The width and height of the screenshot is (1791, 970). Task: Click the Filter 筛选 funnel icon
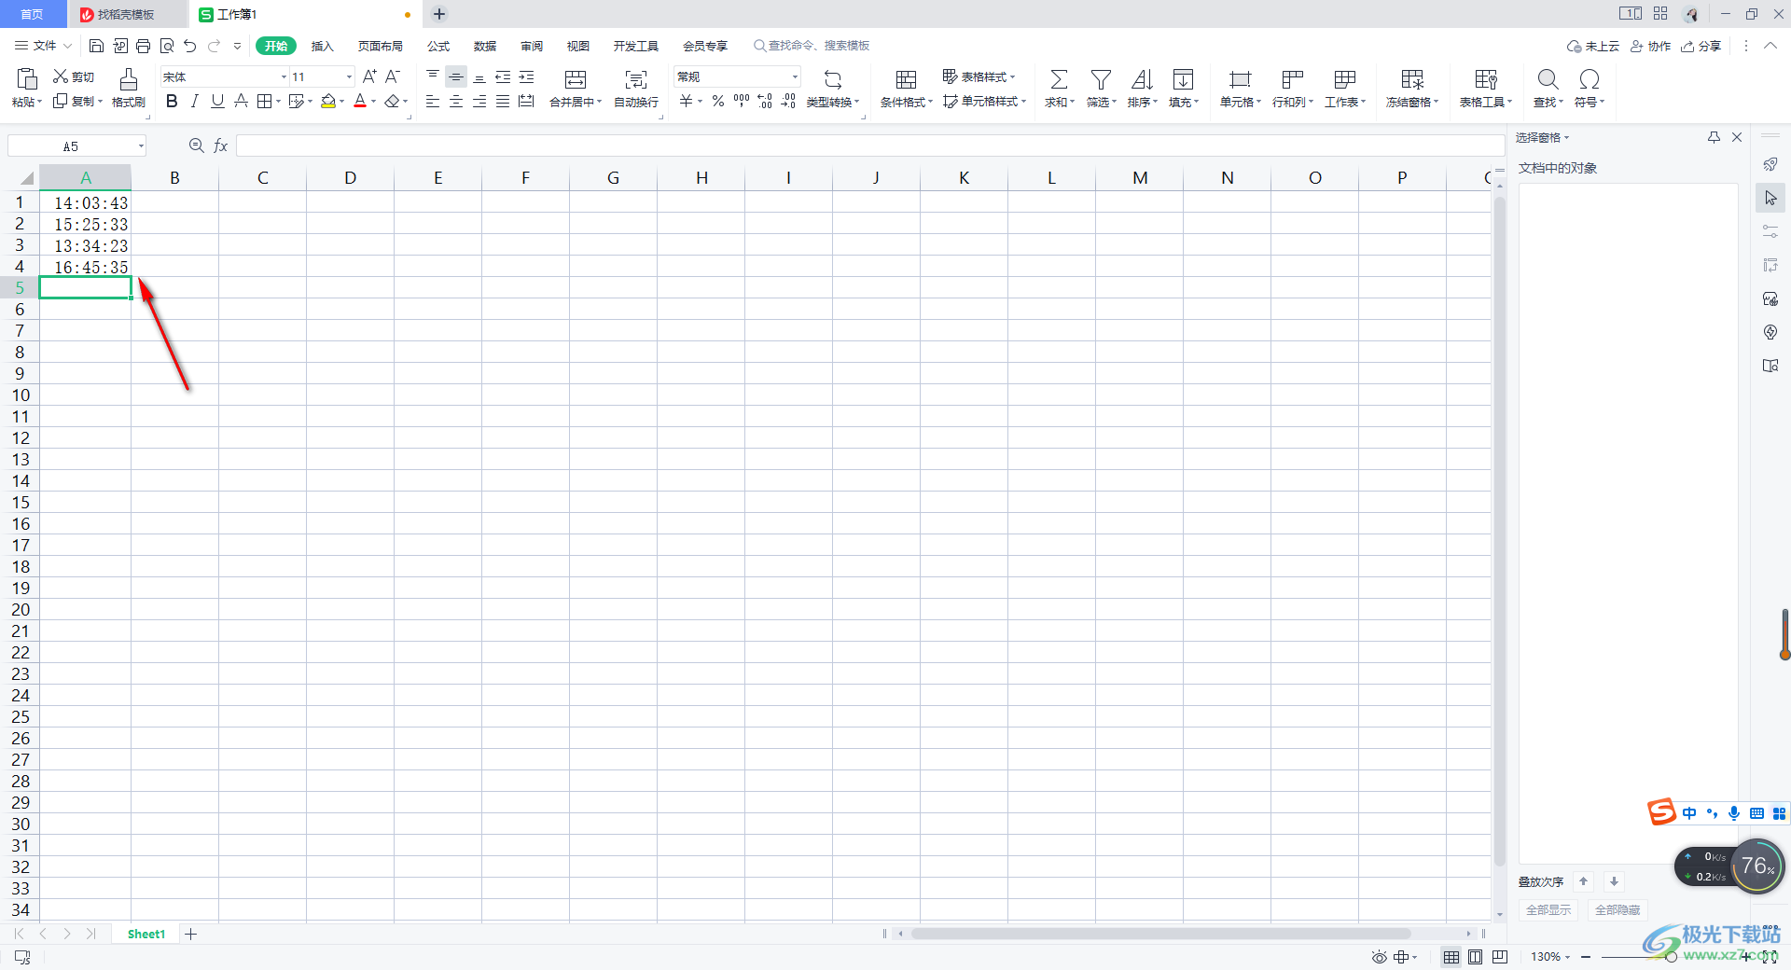[1101, 79]
